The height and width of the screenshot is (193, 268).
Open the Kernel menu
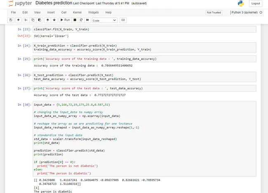[77, 12]
